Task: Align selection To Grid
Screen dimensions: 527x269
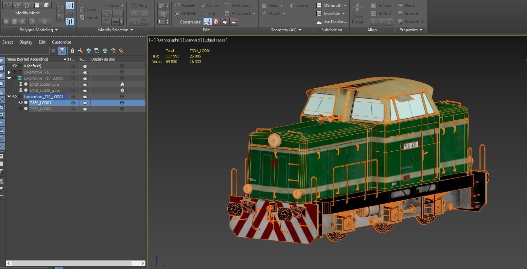Action: coord(381,14)
